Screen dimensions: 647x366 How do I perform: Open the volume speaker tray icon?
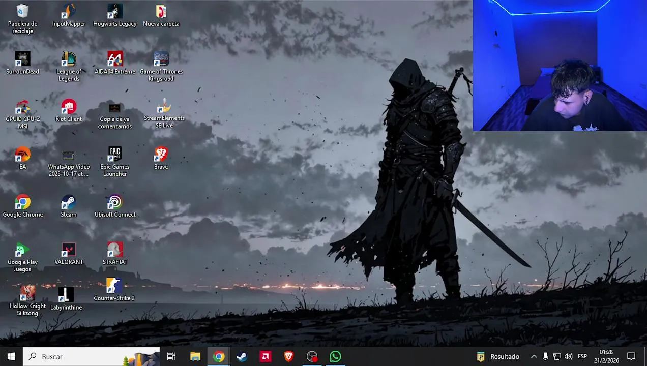tap(568, 357)
